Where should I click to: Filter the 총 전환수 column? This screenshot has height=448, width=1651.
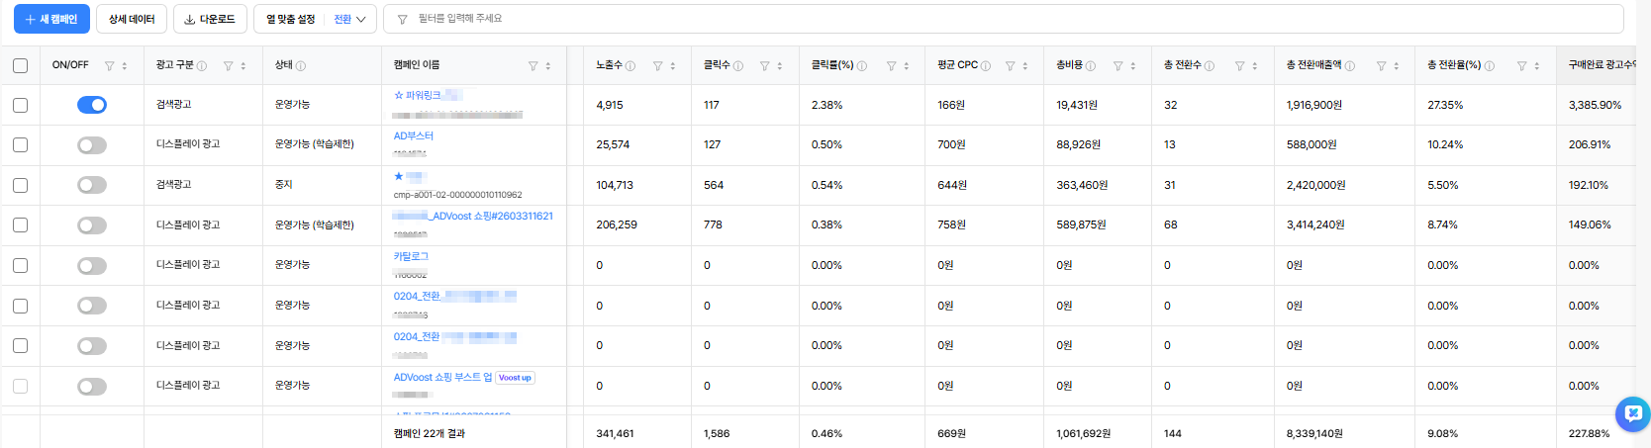click(1239, 66)
